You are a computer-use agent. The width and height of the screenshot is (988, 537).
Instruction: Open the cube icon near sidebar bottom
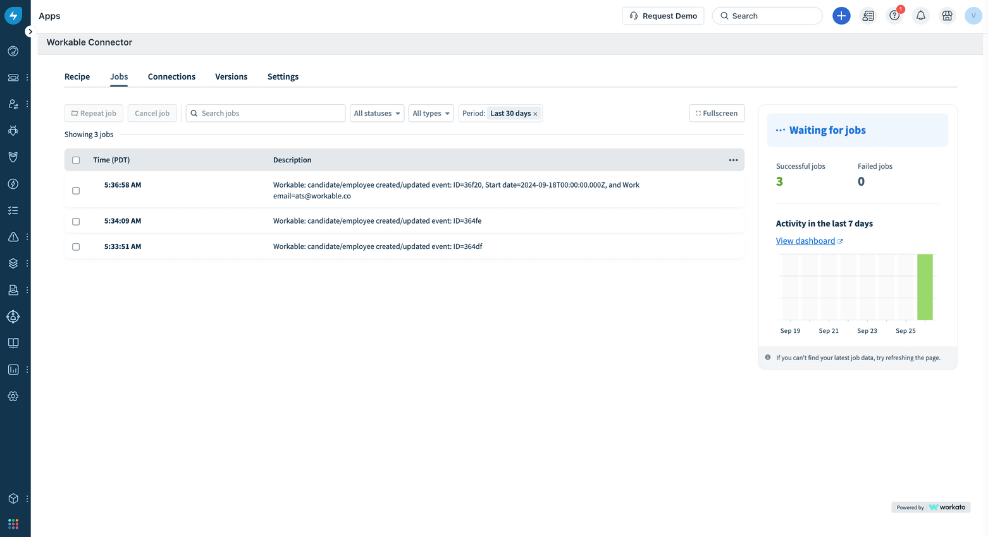[x=13, y=498]
